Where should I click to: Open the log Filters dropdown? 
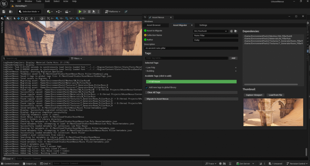(76, 58)
